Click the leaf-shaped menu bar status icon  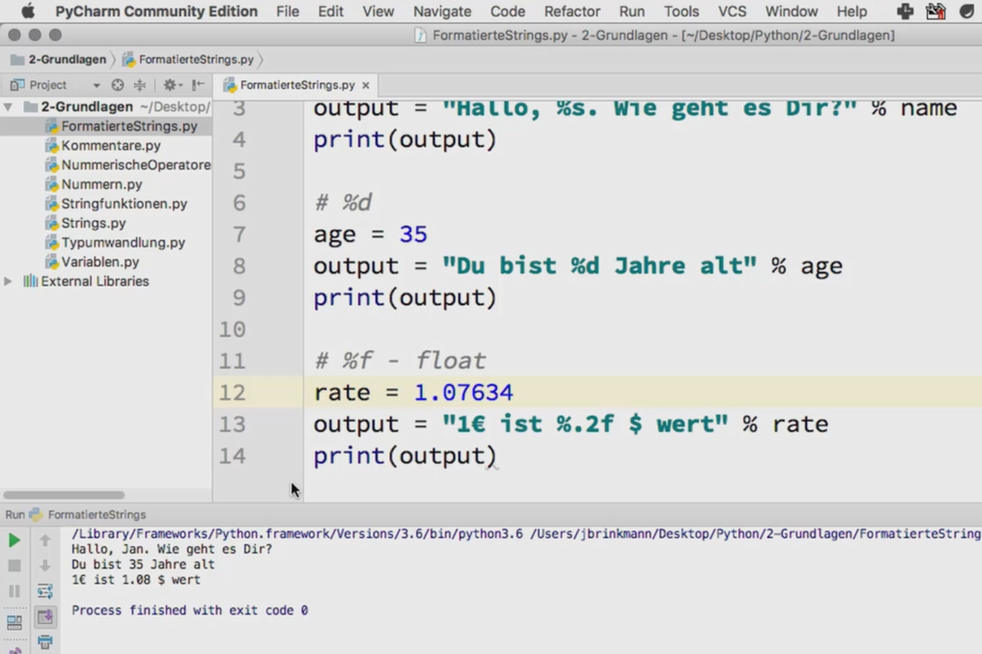point(968,11)
